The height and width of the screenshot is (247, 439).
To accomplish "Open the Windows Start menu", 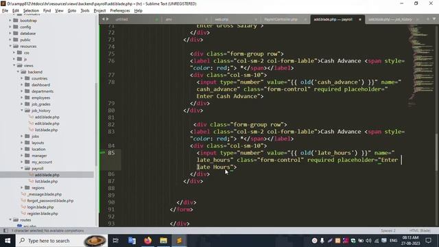I will (8, 241).
